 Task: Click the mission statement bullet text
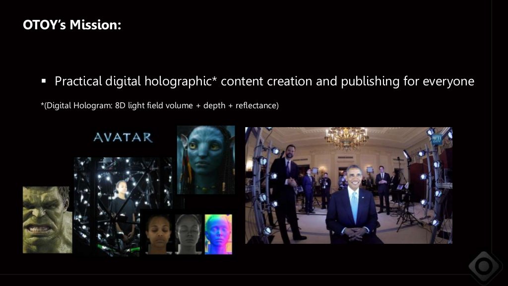(265, 81)
